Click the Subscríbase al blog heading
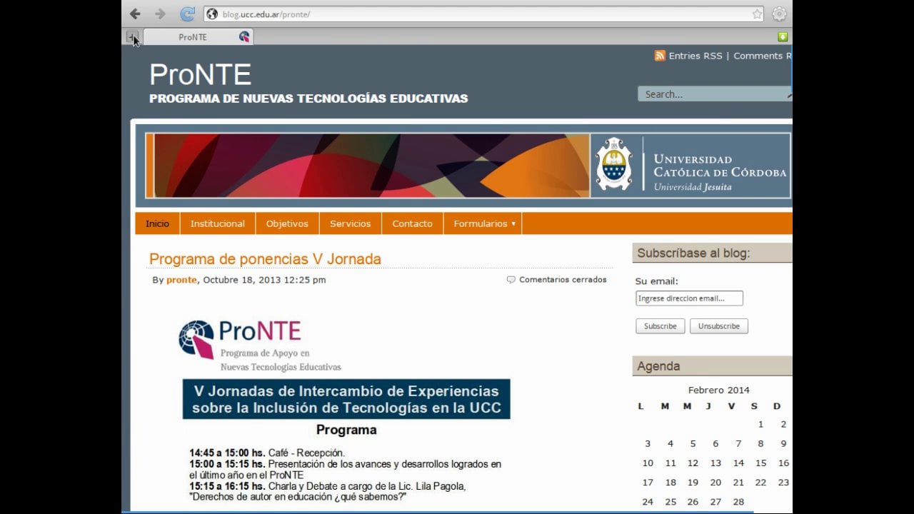914x514 pixels. pos(693,253)
